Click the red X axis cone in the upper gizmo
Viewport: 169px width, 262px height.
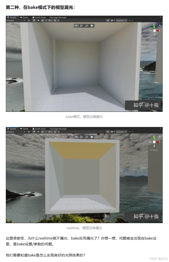point(158,31)
